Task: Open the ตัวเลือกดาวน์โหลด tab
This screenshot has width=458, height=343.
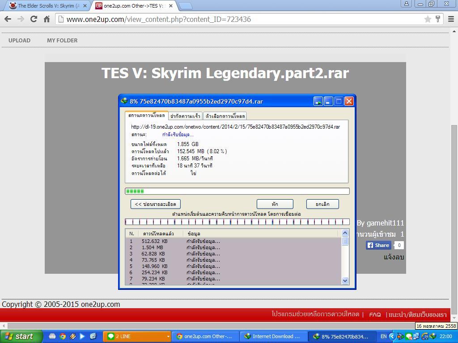Action: (225, 116)
